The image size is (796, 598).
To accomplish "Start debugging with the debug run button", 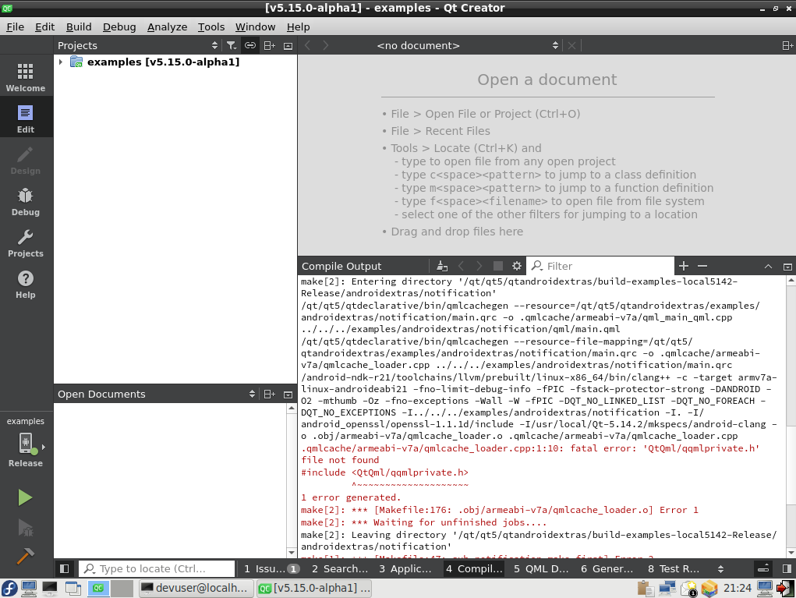I will [x=25, y=528].
